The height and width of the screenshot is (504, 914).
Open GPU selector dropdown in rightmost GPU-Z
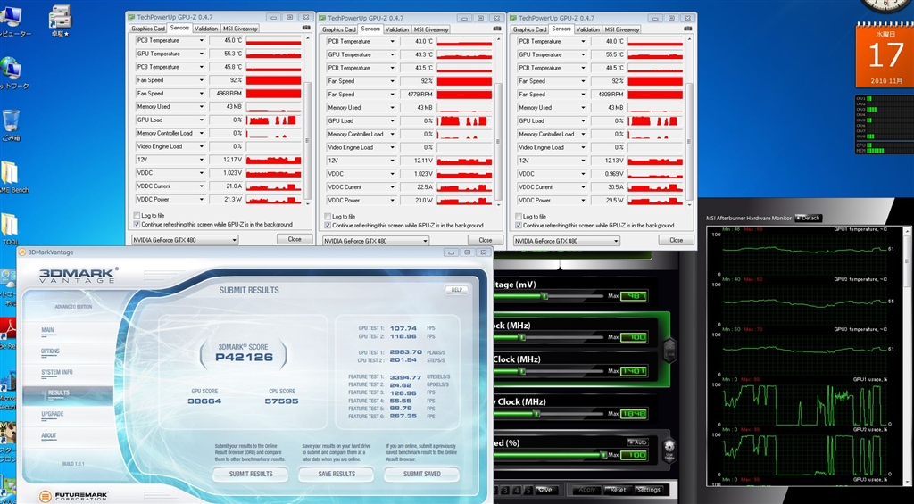pyautogui.click(x=567, y=241)
